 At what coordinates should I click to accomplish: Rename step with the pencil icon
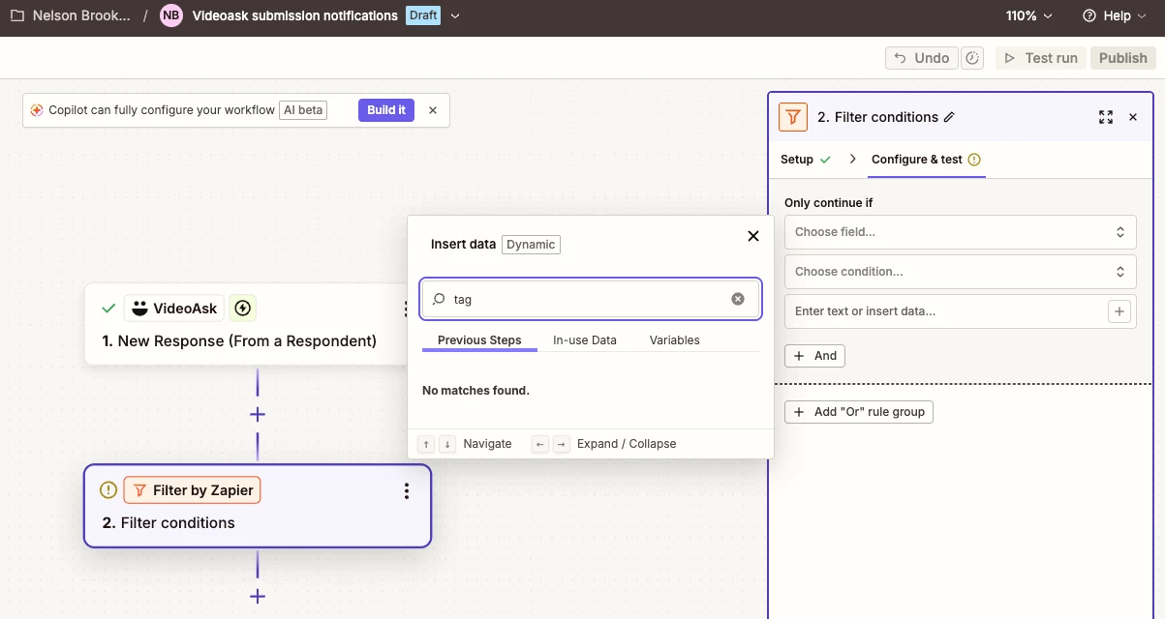coord(949,117)
